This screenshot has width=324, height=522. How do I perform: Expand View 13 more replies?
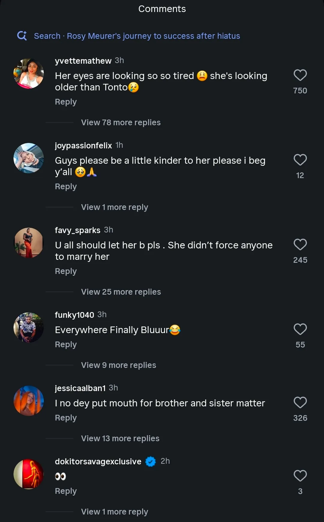120,439
